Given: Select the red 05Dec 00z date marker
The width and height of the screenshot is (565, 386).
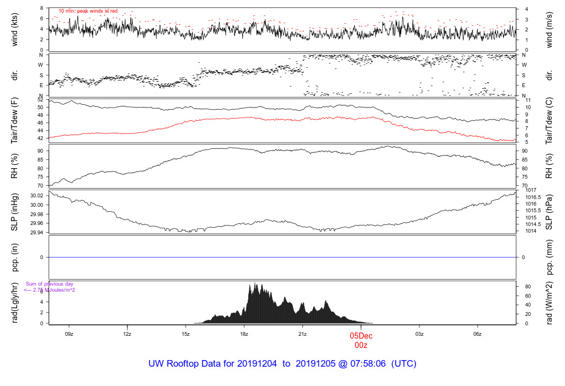Looking at the screenshot, I should pyautogui.click(x=361, y=340).
